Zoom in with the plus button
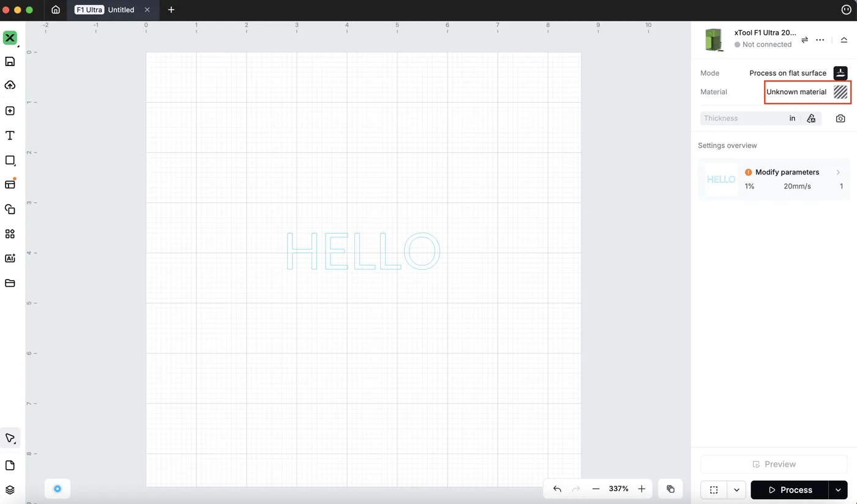The height and width of the screenshot is (504, 857). point(642,489)
